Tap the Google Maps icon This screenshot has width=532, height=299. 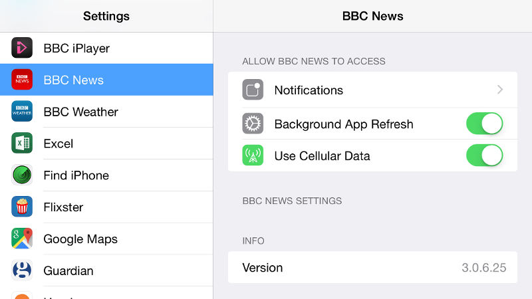[x=22, y=239]
